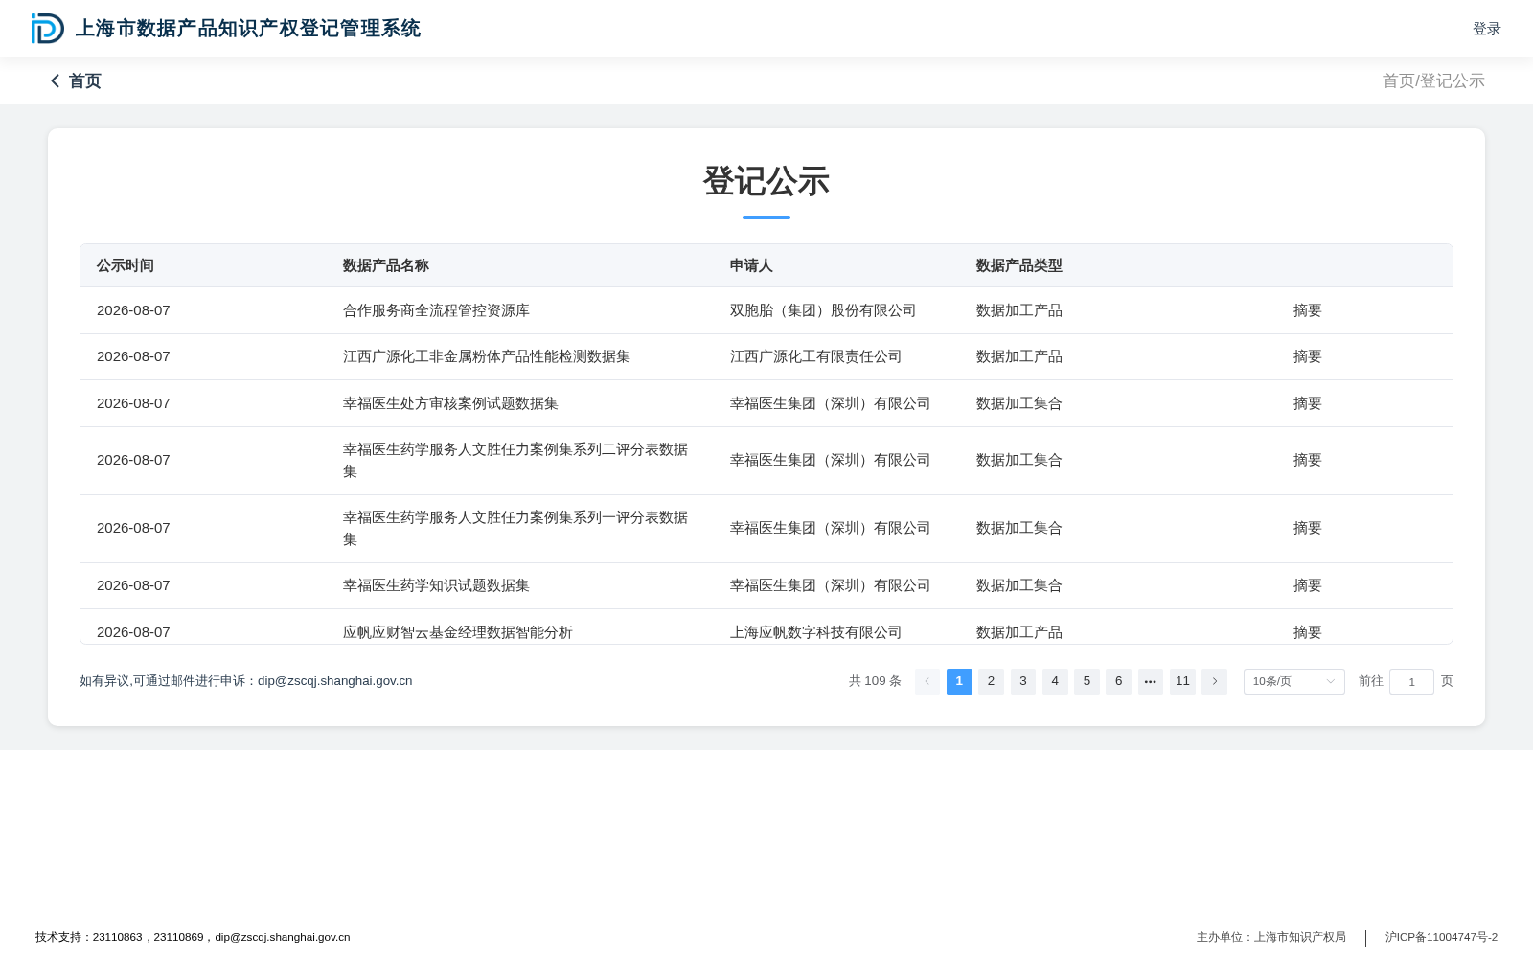1533x958 pixels.
Task: Click the 技术支持 contact text in footer
Action: (193, 937)
